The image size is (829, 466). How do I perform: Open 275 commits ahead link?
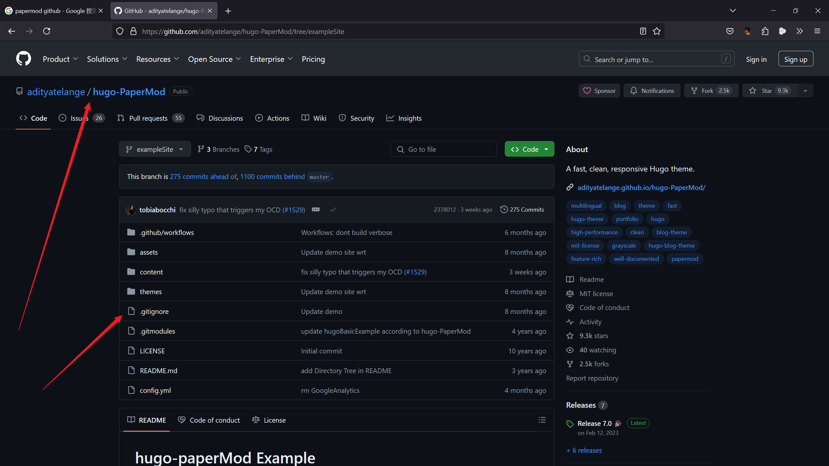click(x=203, y=176)
